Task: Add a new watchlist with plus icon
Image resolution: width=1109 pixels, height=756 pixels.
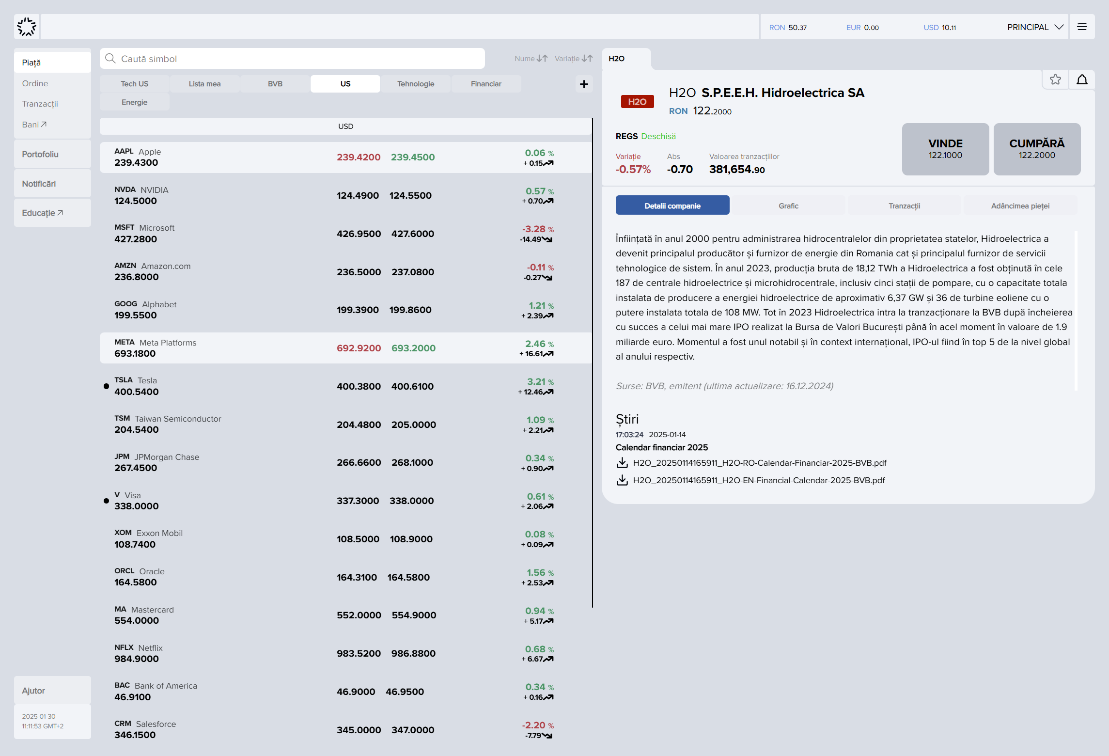Action: pos(584,84)
